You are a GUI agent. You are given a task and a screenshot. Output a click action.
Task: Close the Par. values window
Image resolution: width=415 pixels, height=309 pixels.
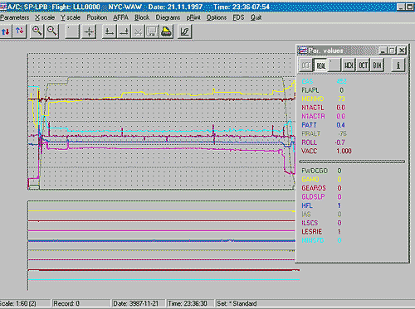(x=402, y=51)
